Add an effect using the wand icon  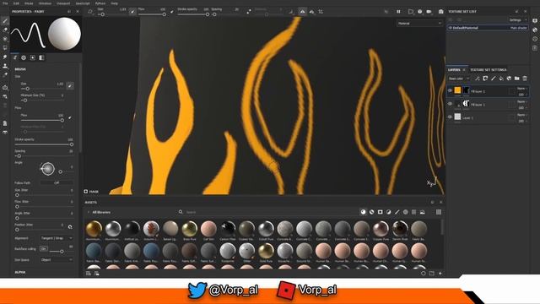tap(478, 79)
